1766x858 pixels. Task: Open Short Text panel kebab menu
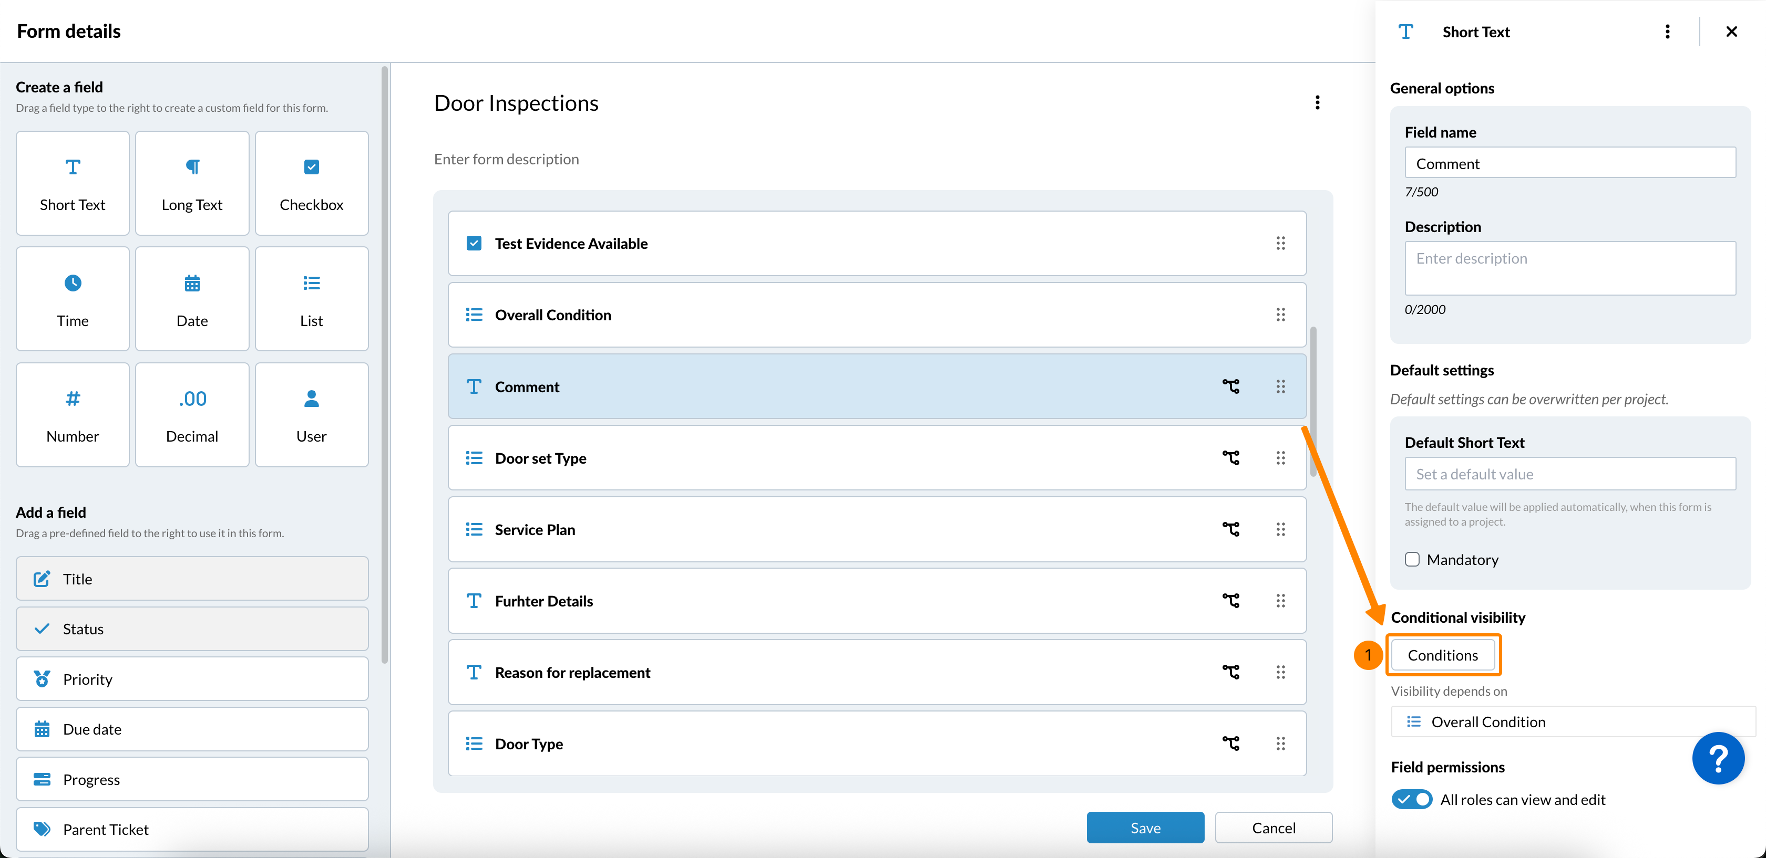[1667, 32]
